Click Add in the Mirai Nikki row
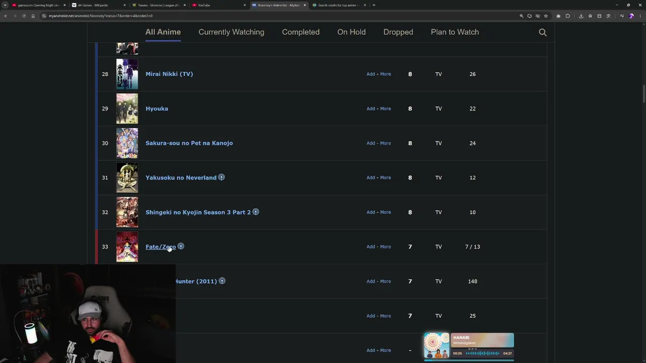Viewport: 646px width, 363px height. coord(370,74)
